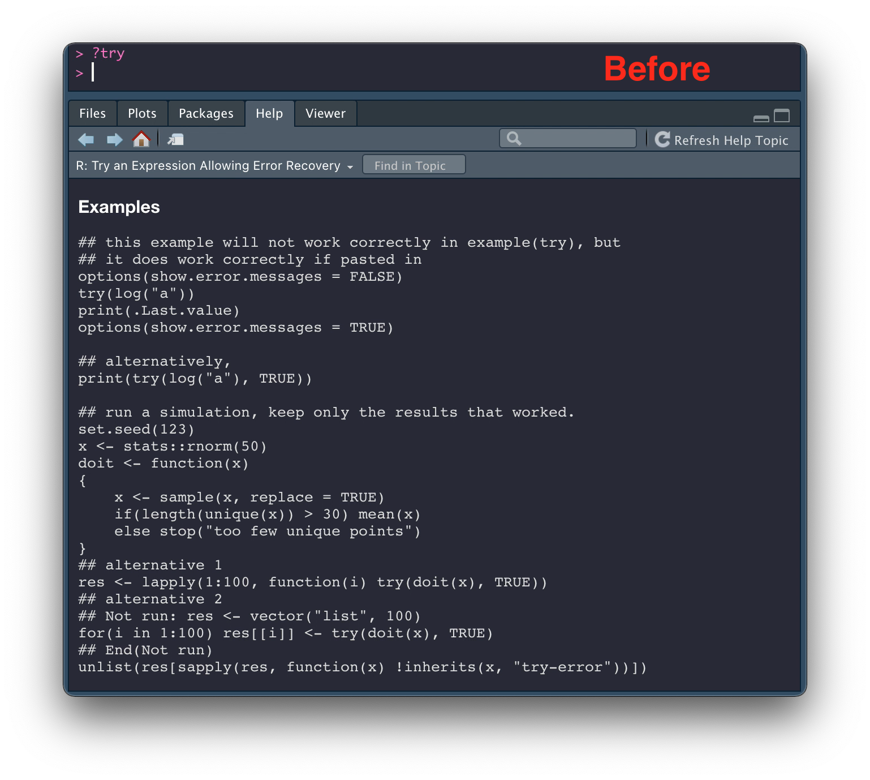This screenshot has width=870, height=780.
Task: Click the refresh arrow icon
Action: [x=662, y=139]
